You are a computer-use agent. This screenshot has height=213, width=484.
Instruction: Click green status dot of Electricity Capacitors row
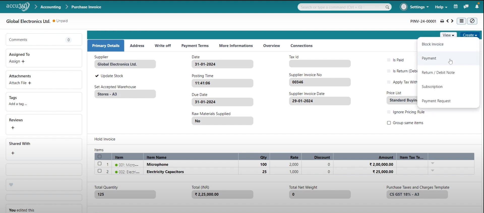pos(116,172)
